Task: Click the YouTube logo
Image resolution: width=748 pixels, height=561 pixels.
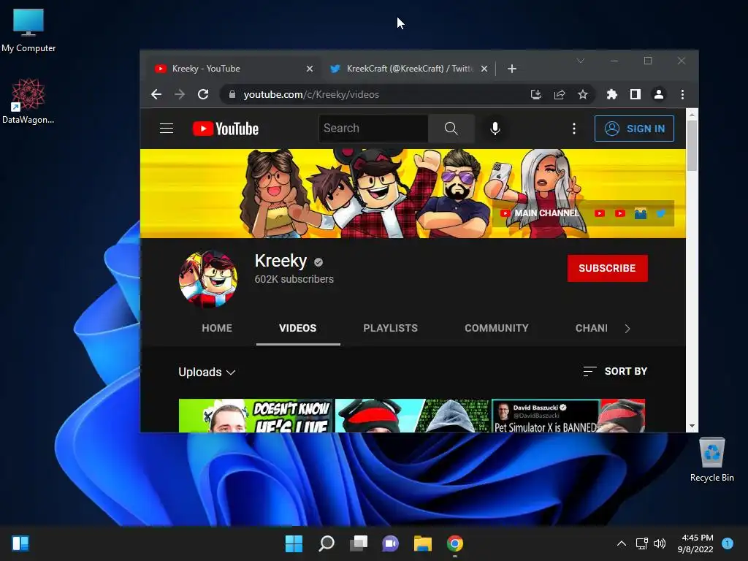Action: (226, 129)
